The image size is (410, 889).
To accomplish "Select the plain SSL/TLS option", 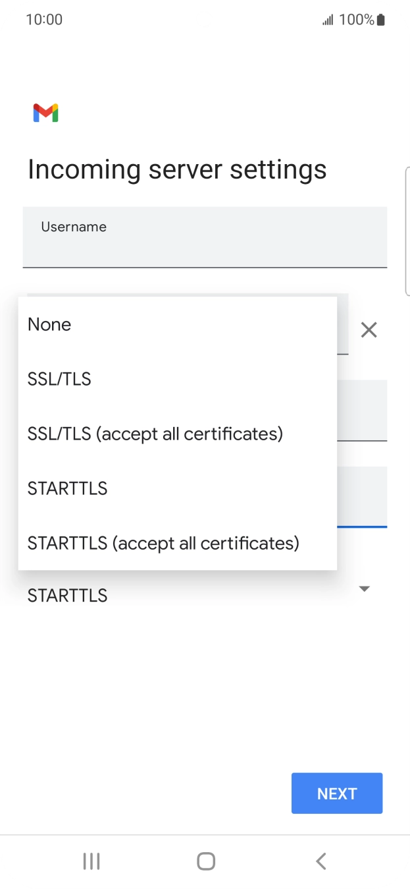I will (59, 379).
